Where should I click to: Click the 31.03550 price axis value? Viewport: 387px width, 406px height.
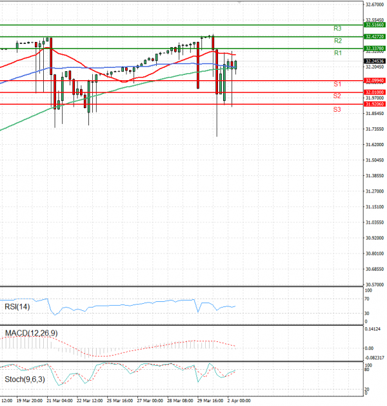coord(375,222)
